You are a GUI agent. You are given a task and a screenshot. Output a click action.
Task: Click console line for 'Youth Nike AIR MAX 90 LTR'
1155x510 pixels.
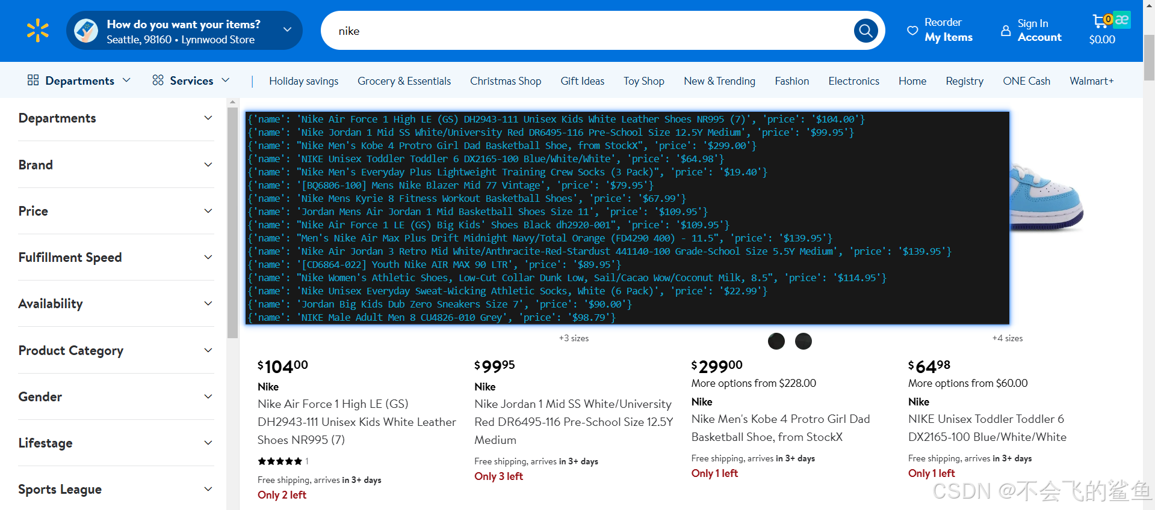[x=435, y=264]
